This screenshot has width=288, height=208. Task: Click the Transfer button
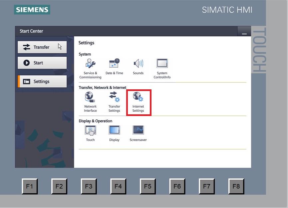pyautogui.click(x=42, y=47)
